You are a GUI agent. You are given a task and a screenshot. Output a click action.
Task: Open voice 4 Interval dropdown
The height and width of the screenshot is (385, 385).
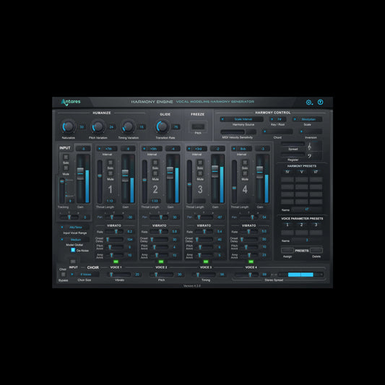pos(241,149)
